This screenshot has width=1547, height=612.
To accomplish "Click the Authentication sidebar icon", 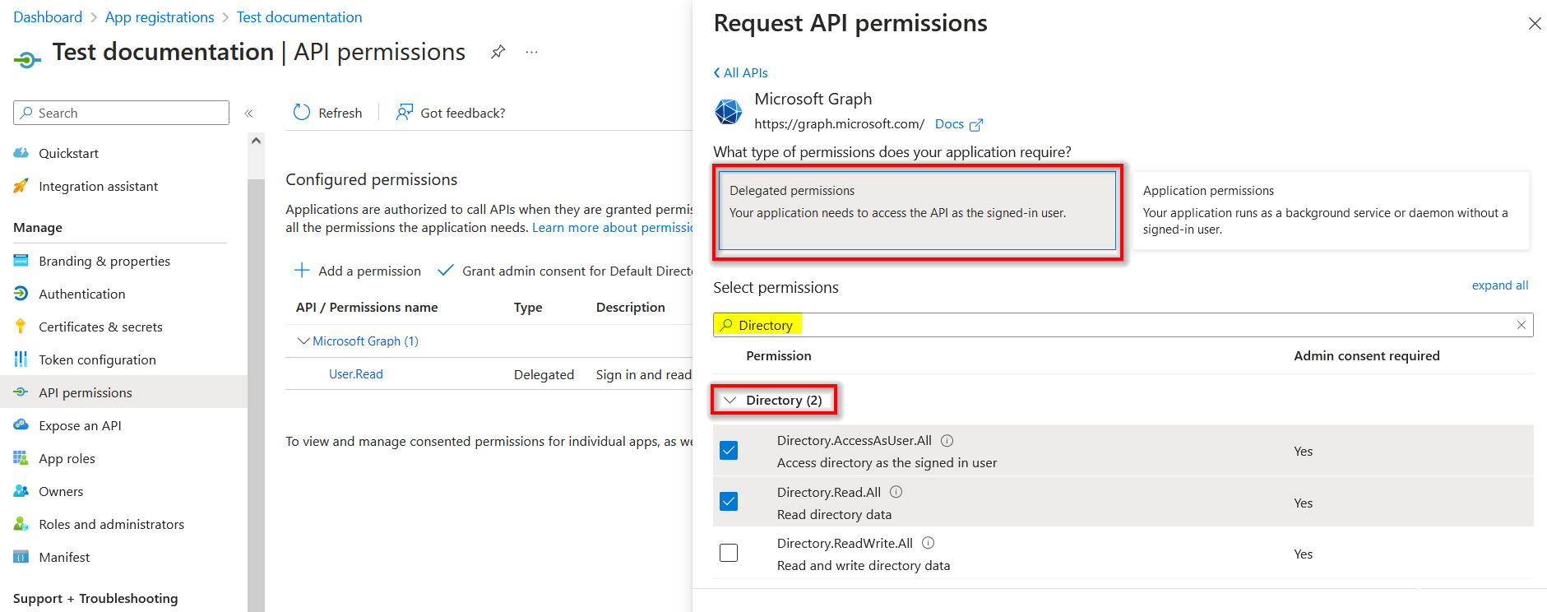I will [x=21, y=294].
